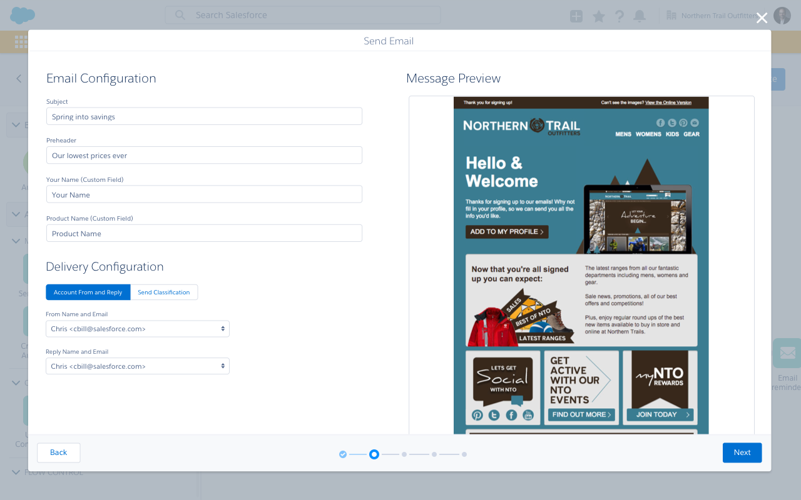Screen dimensions: 801x500
Task: Click the Northern Trail Outfitters email logo
Action: point(521,126)
